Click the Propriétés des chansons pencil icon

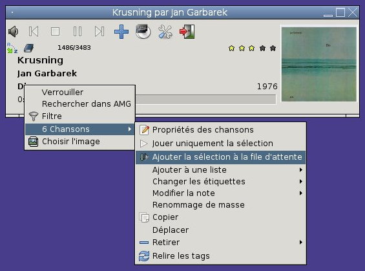point(144,130)
